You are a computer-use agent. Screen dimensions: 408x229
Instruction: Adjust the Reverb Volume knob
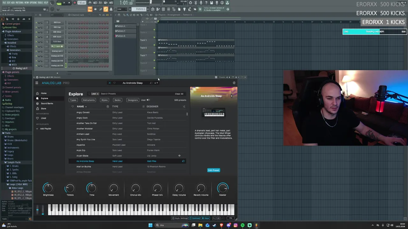(x=201, y=188)
